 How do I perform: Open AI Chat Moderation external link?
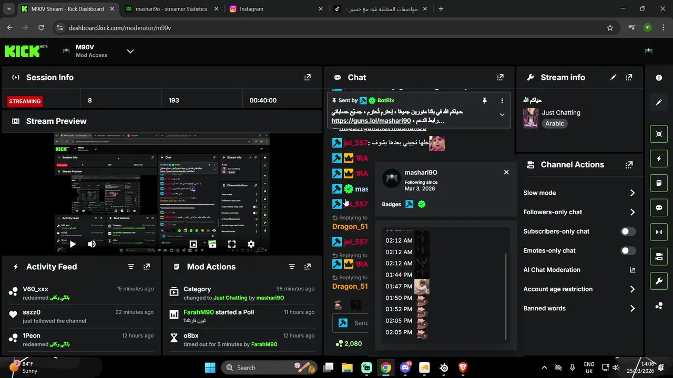click(x=633, y=270)
